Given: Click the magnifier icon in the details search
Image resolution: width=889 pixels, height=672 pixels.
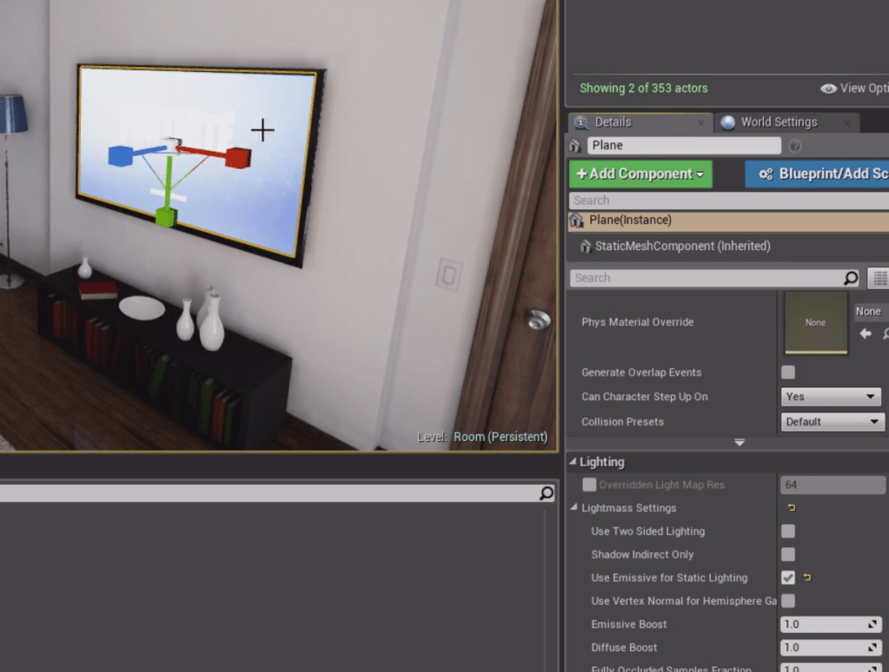Looking at the screenshot, I should point(851,278).
